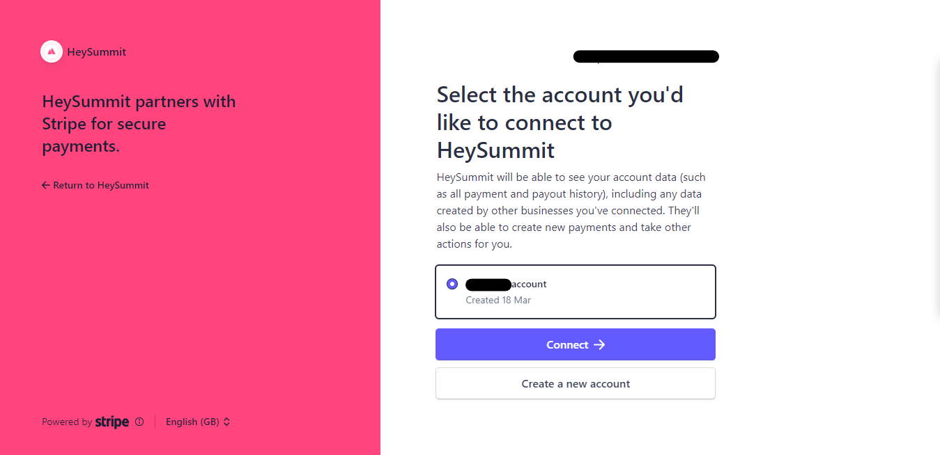Click the Powered by text

pos(67,422)
